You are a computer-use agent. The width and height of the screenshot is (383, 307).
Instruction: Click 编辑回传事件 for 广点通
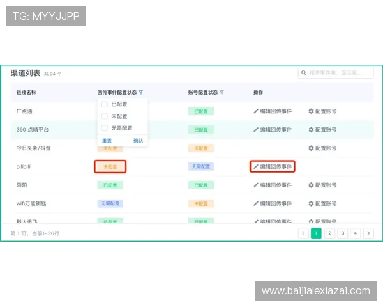click(273, 111)
